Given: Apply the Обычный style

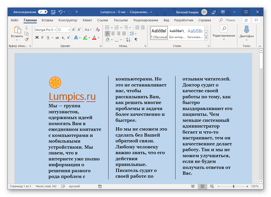Looking at the screenshot, I should [x=159, y=33].
